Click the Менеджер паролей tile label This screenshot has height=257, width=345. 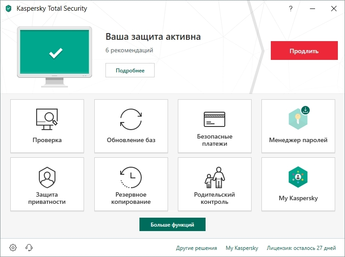(x=298, y=140)
